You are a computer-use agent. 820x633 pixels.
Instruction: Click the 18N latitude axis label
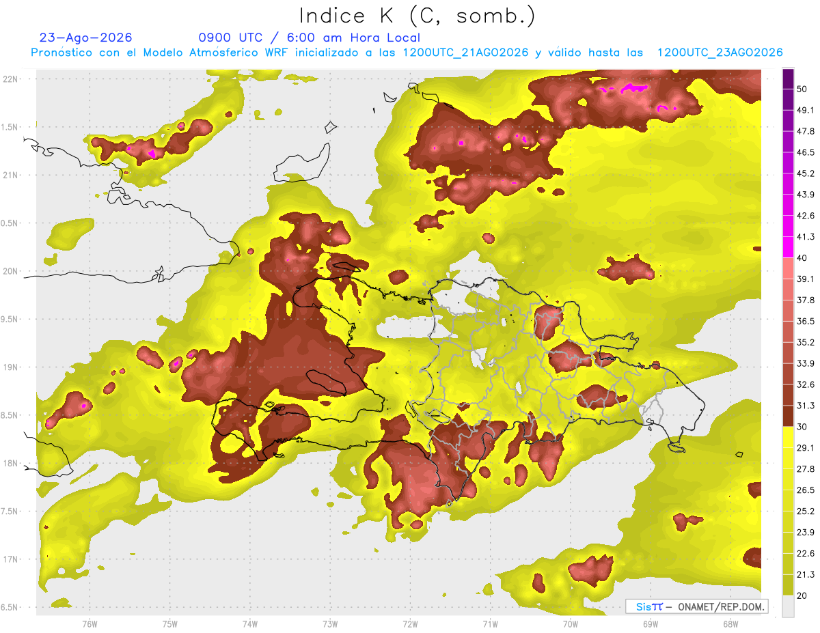[10, 464]
